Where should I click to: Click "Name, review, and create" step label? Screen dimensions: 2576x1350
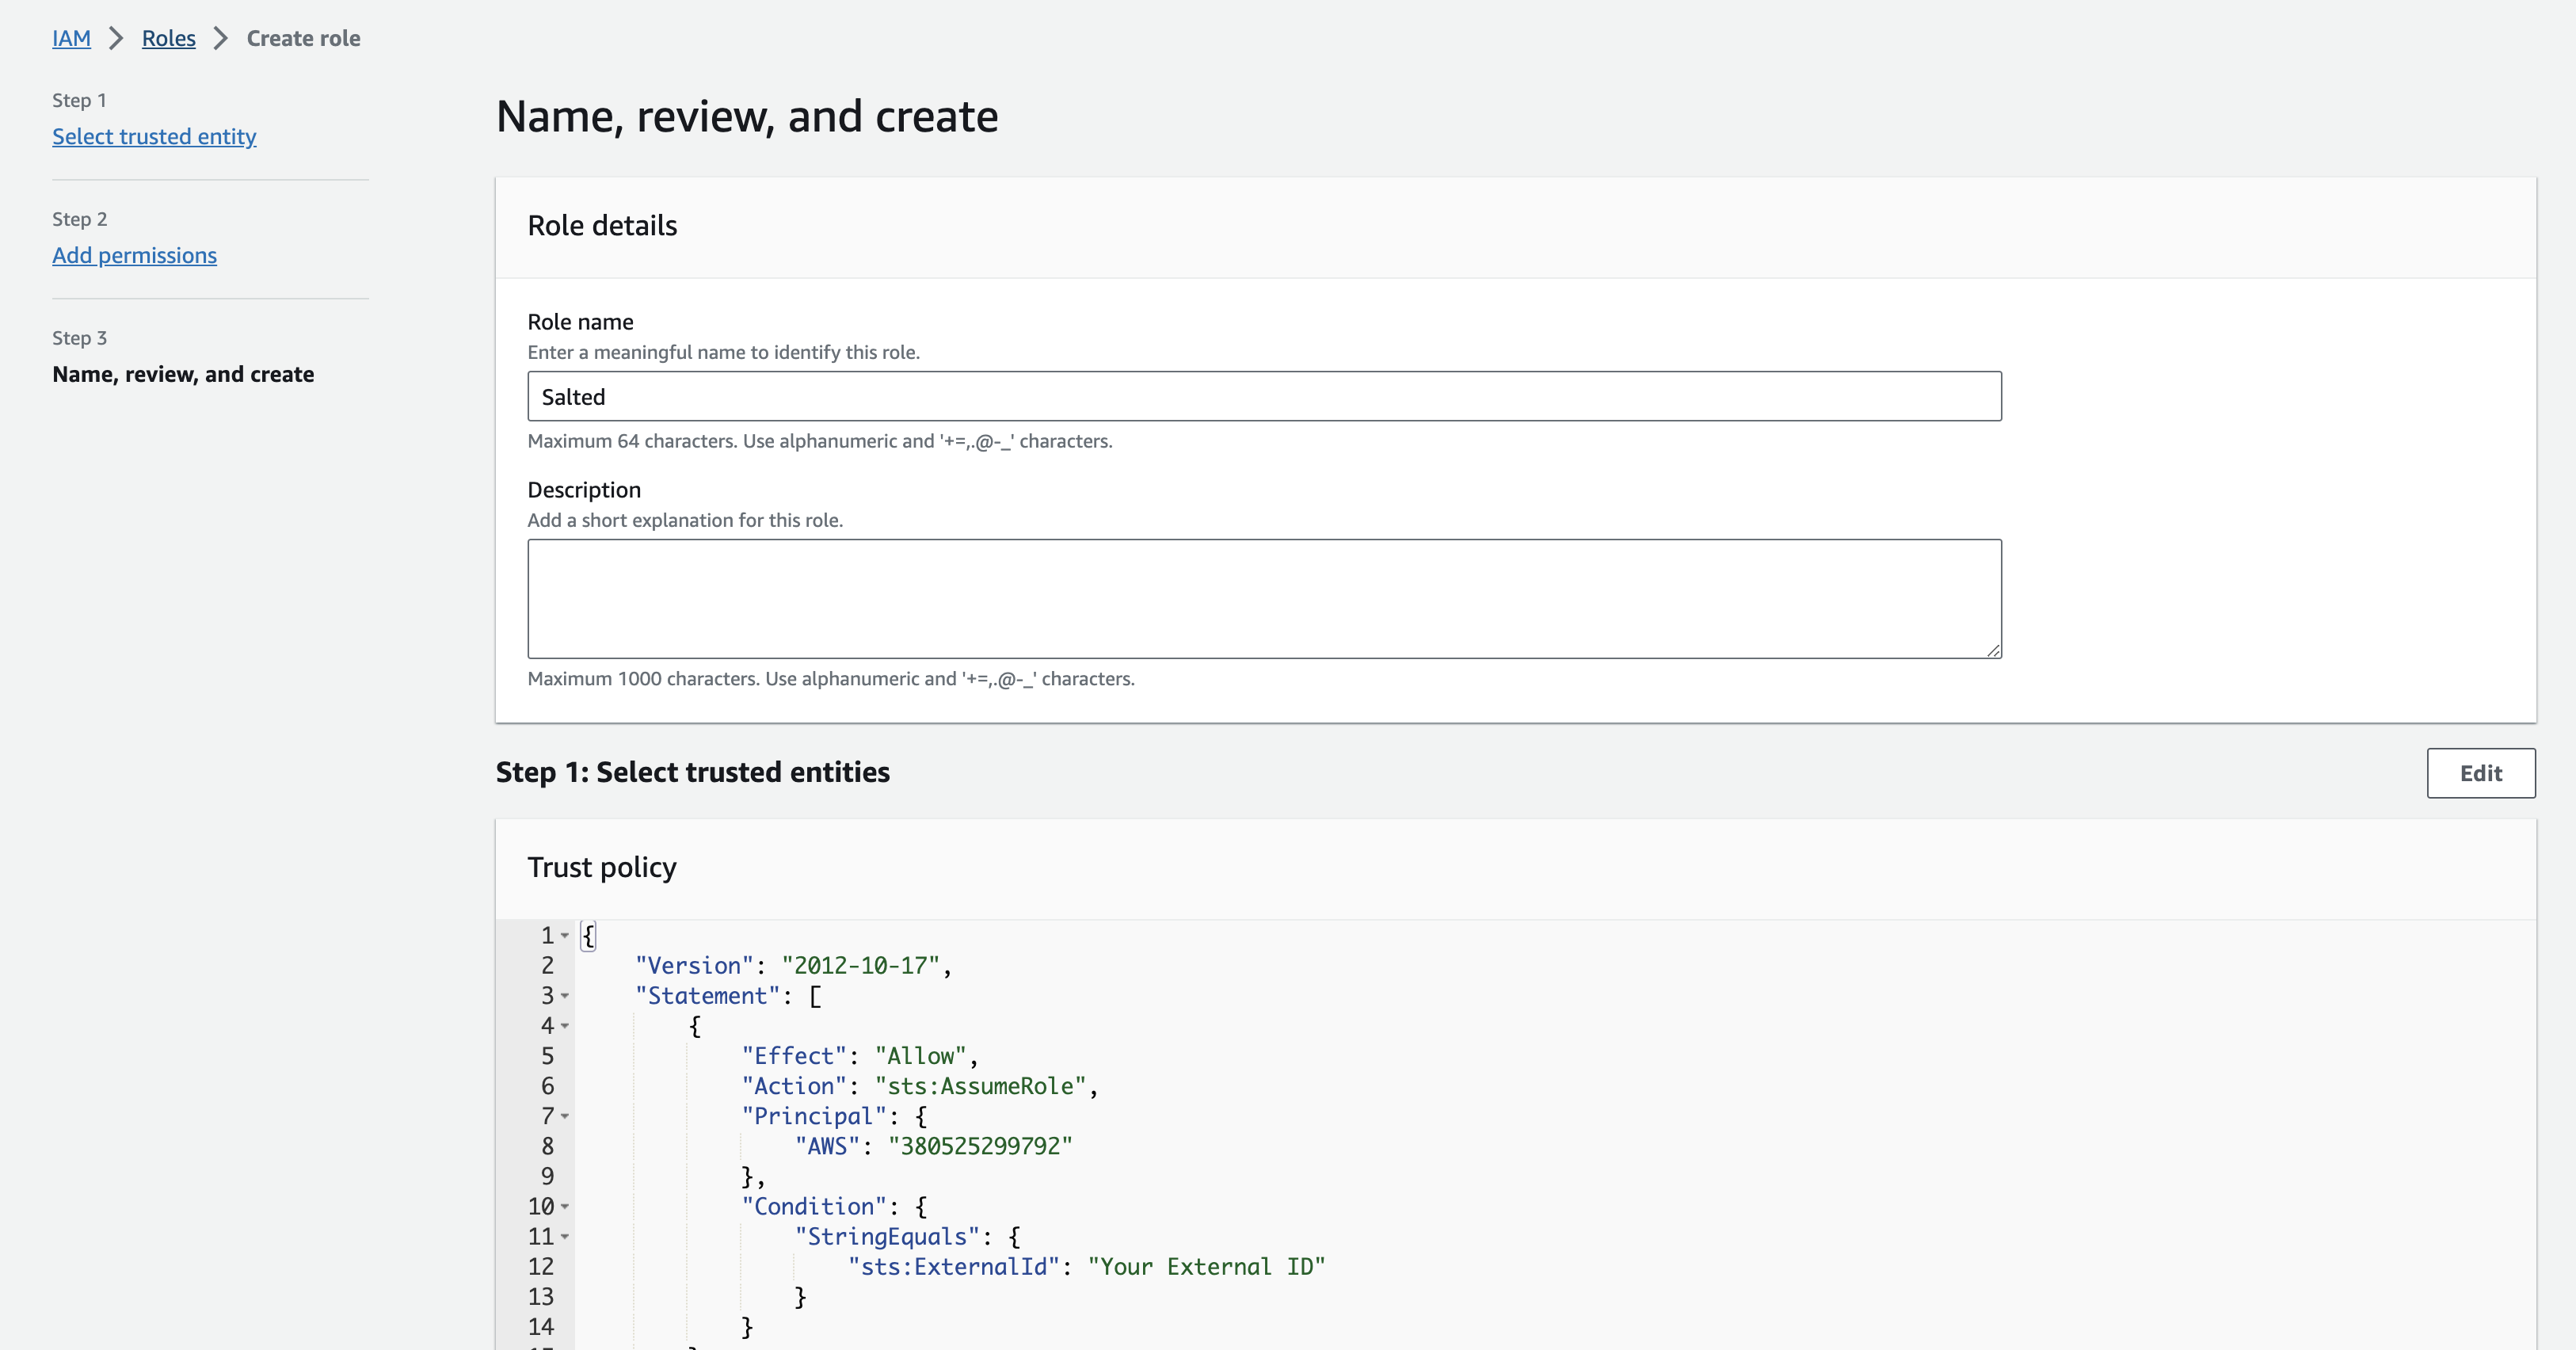[x=183, y=374]
